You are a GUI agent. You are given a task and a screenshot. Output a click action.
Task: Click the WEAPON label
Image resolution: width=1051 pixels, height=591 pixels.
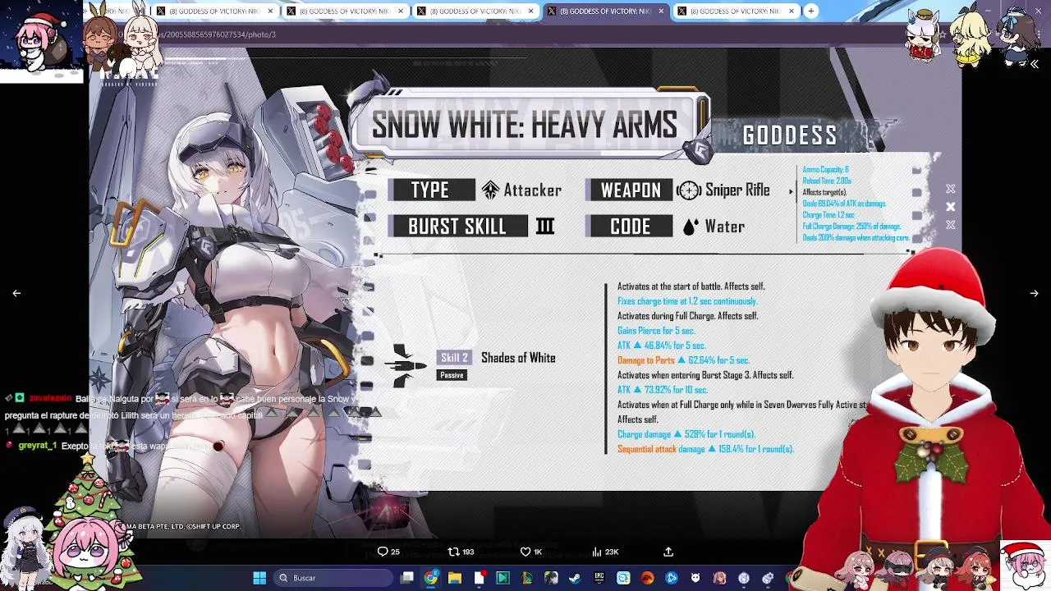pos(631,190)
